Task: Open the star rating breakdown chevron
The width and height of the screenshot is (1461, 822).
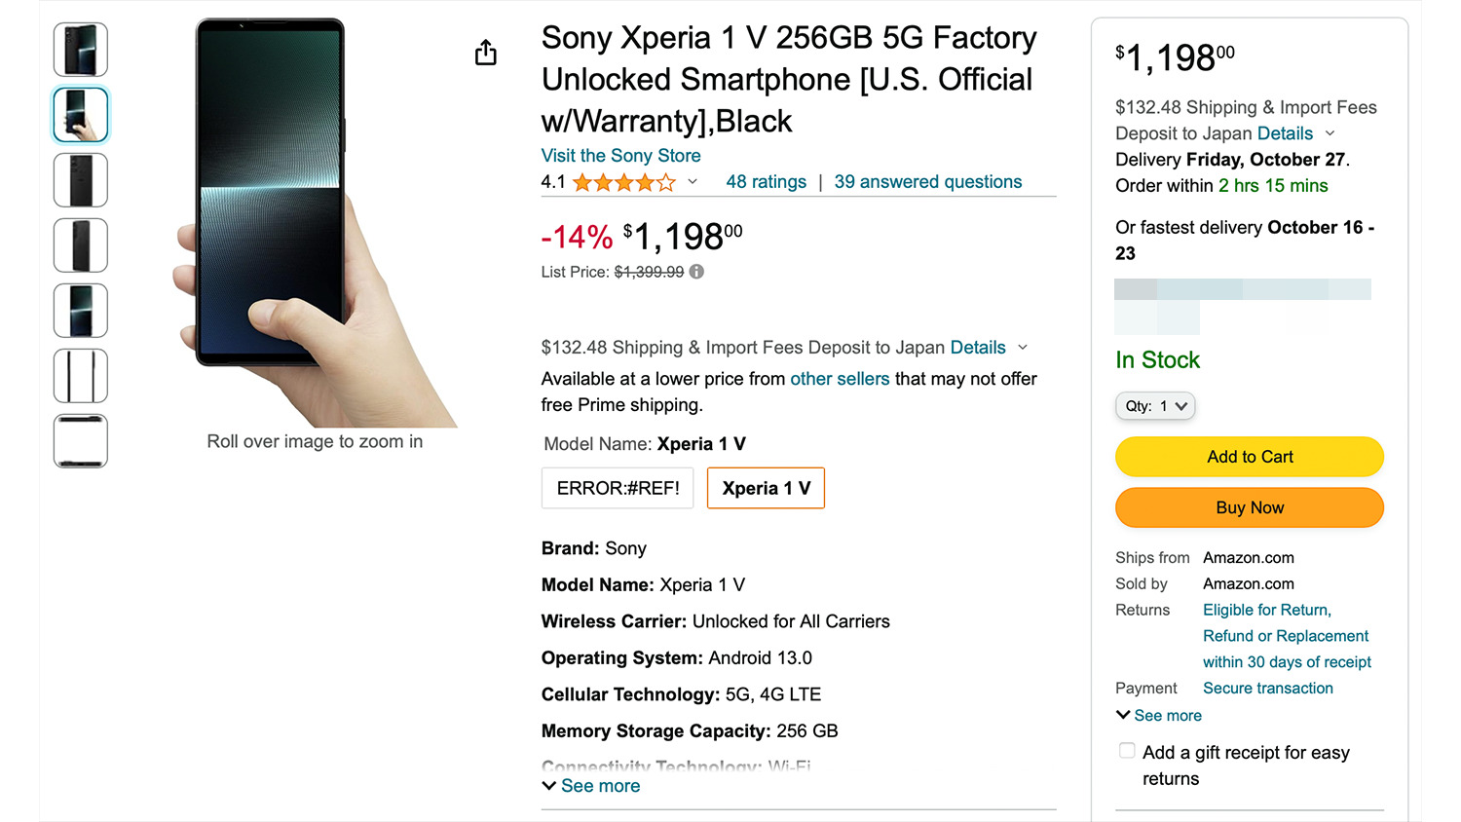Action: click(x=693, y=182)
